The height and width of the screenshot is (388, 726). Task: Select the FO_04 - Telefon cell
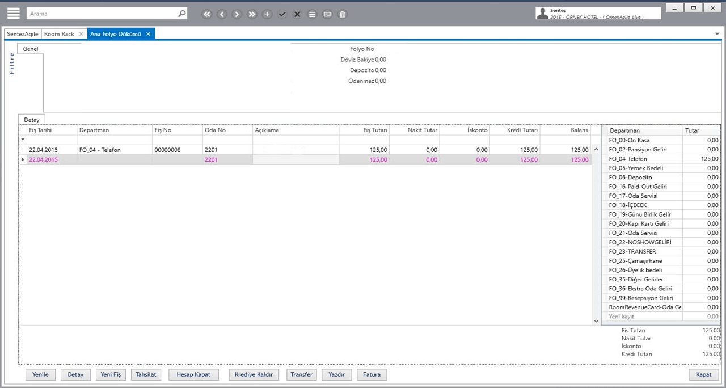tap(115, 150)
